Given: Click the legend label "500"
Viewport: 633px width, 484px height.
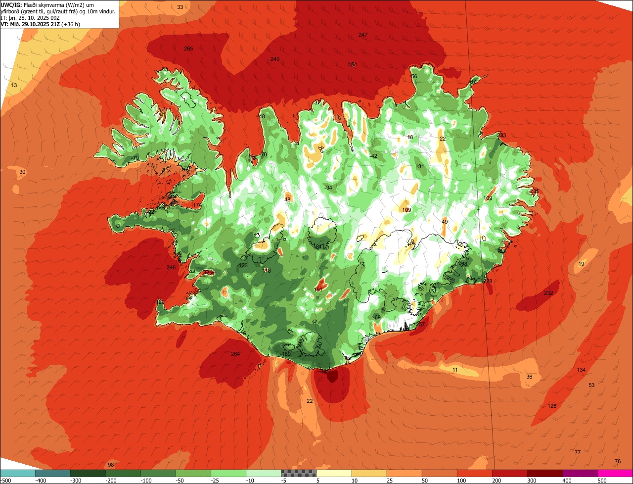Looking at the screenshot, I should pyautogui.click(x=602, y=481).
